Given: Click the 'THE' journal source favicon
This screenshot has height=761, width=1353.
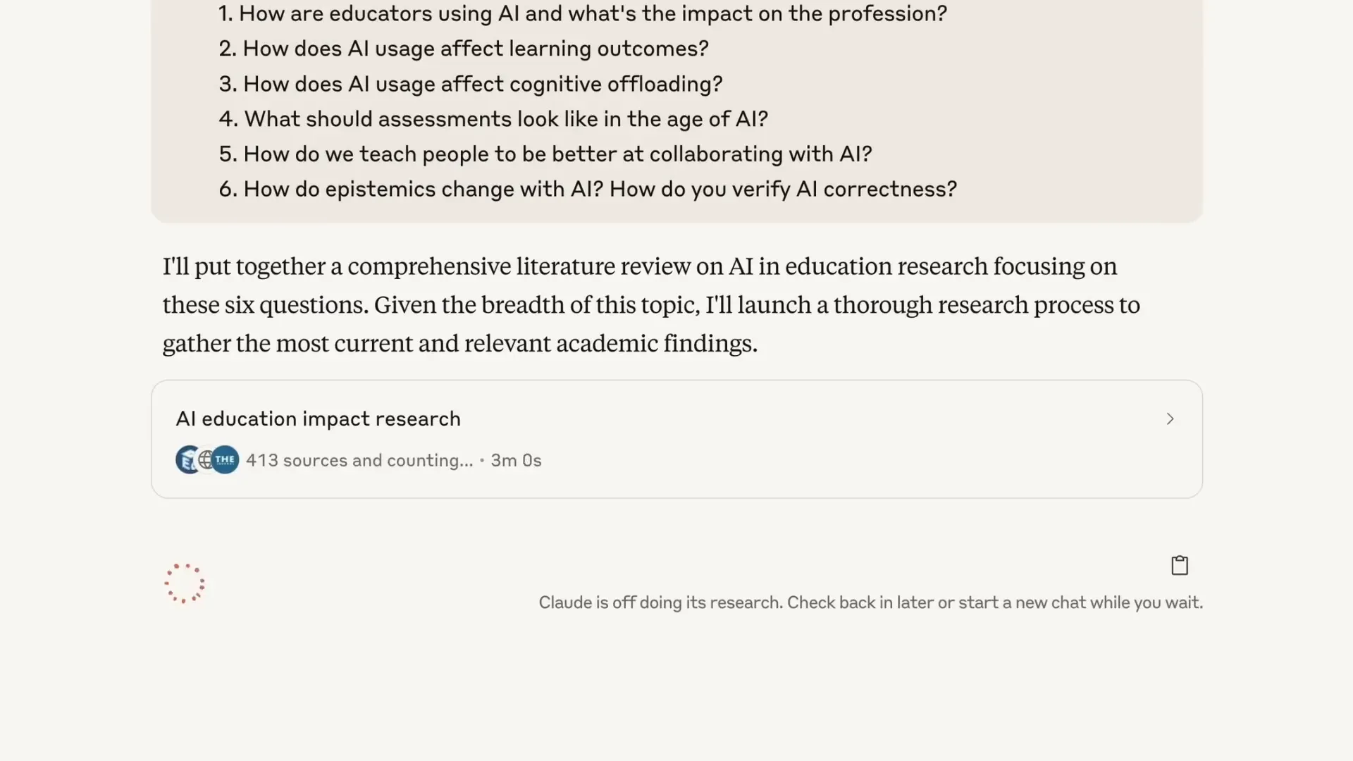Looking at the screenshot, I should point(225,459).
